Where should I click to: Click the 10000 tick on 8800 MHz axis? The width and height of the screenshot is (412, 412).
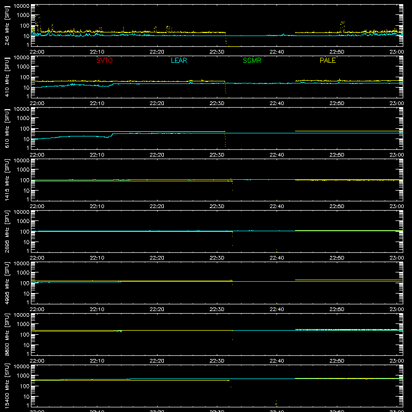(x=22, y=315)
